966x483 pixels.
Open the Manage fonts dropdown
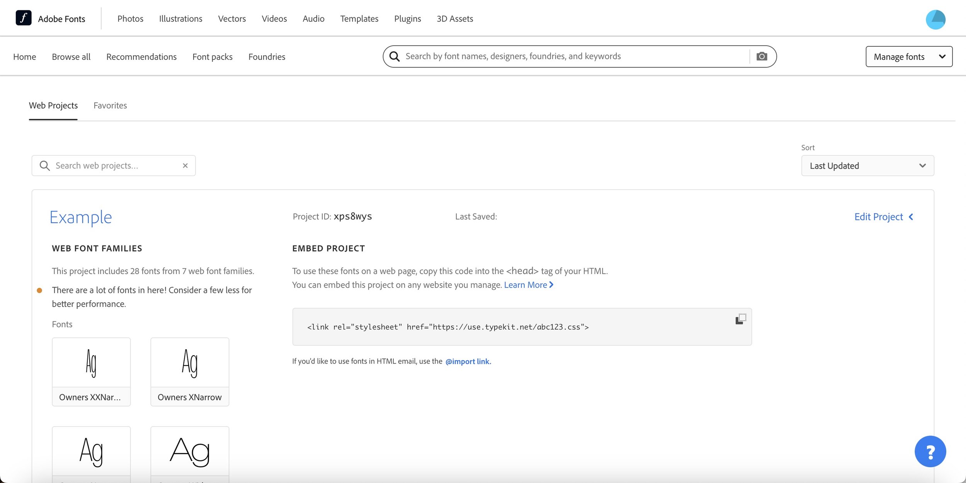click(909, 57)
